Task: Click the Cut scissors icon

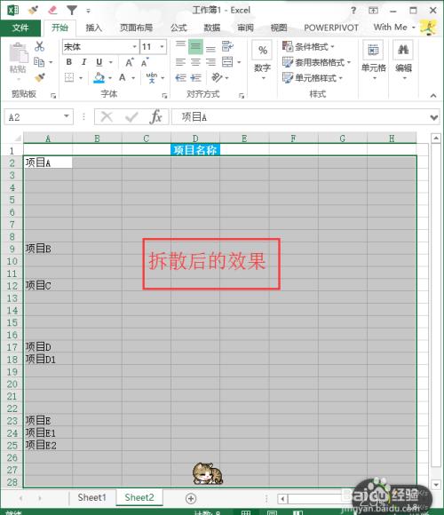Action: pos(39,46)
